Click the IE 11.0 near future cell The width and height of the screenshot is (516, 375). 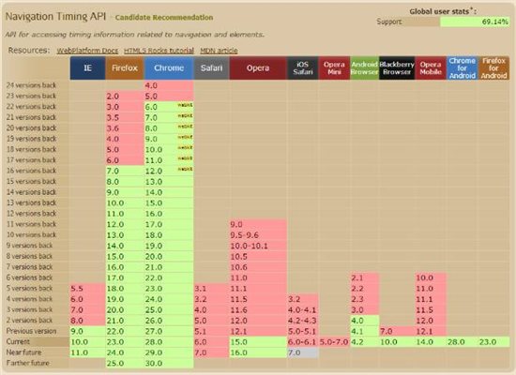click(x=87, y=352)
